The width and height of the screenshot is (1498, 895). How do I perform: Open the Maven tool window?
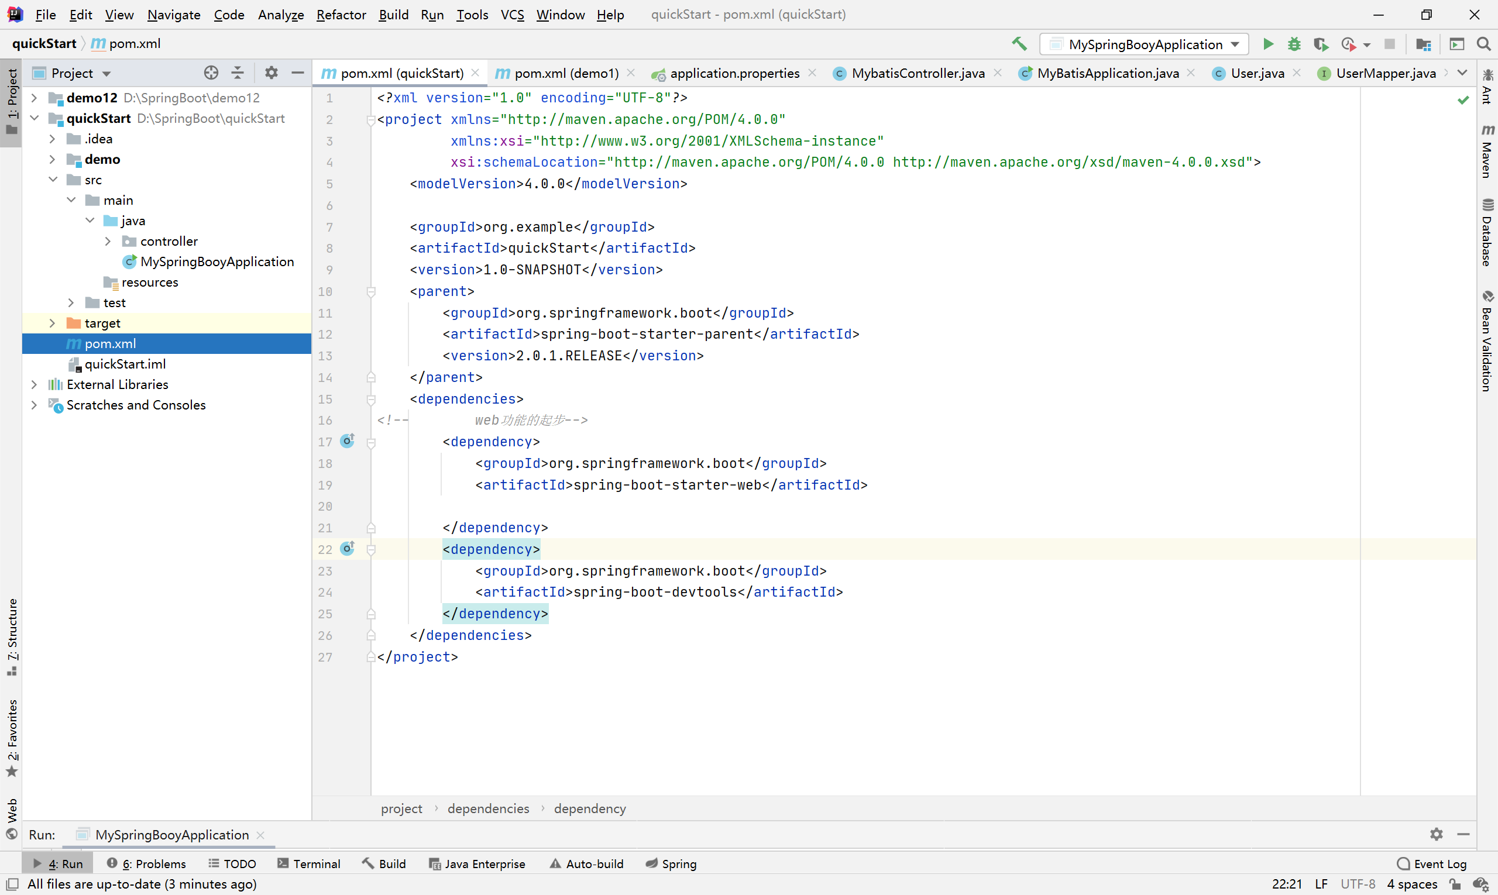tap(1487, 151)
